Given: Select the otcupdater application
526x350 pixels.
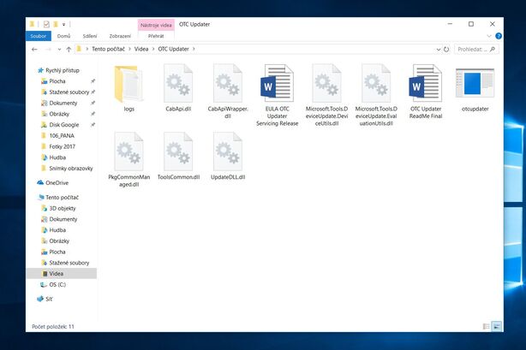Looking at the screenshot, I should click(475, 88).
